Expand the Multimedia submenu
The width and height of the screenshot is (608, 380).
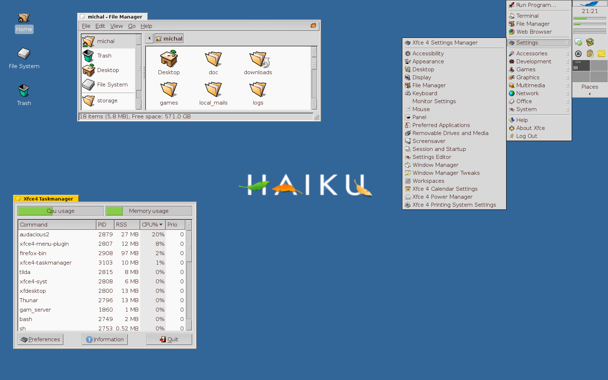(539, 85)
